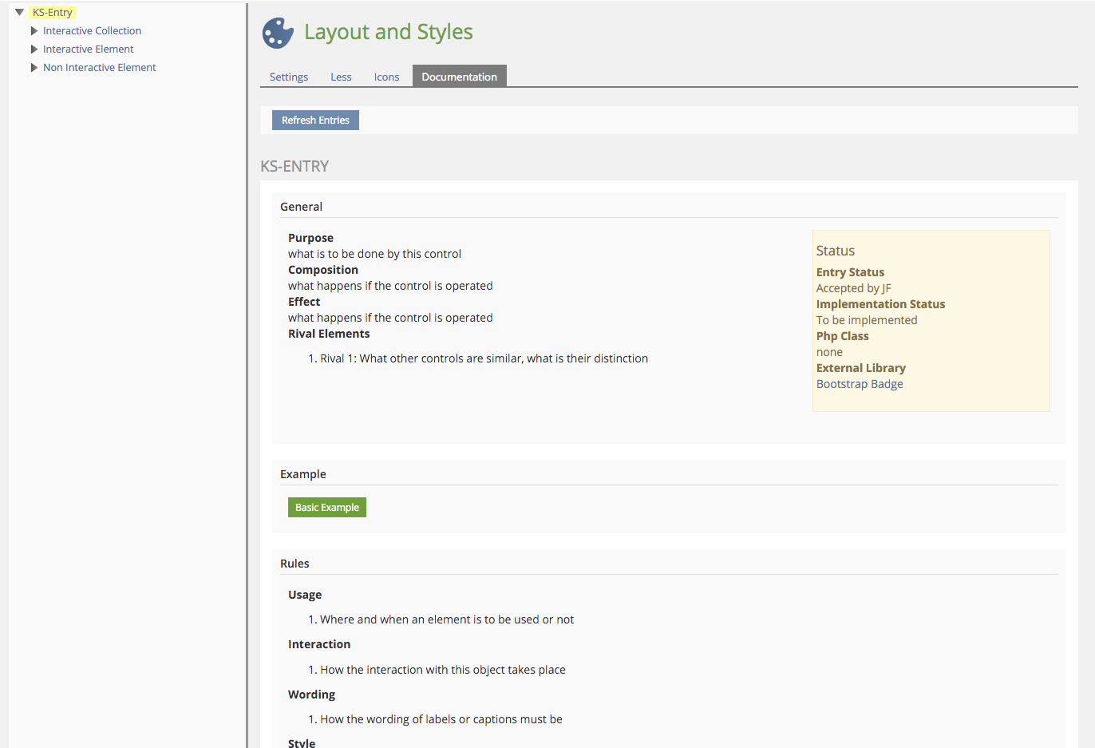Switch to the Icons tab
Image resolution: width=1095 pixels, height=748 pixels.
pyautogui.click(x=386, y=77)
